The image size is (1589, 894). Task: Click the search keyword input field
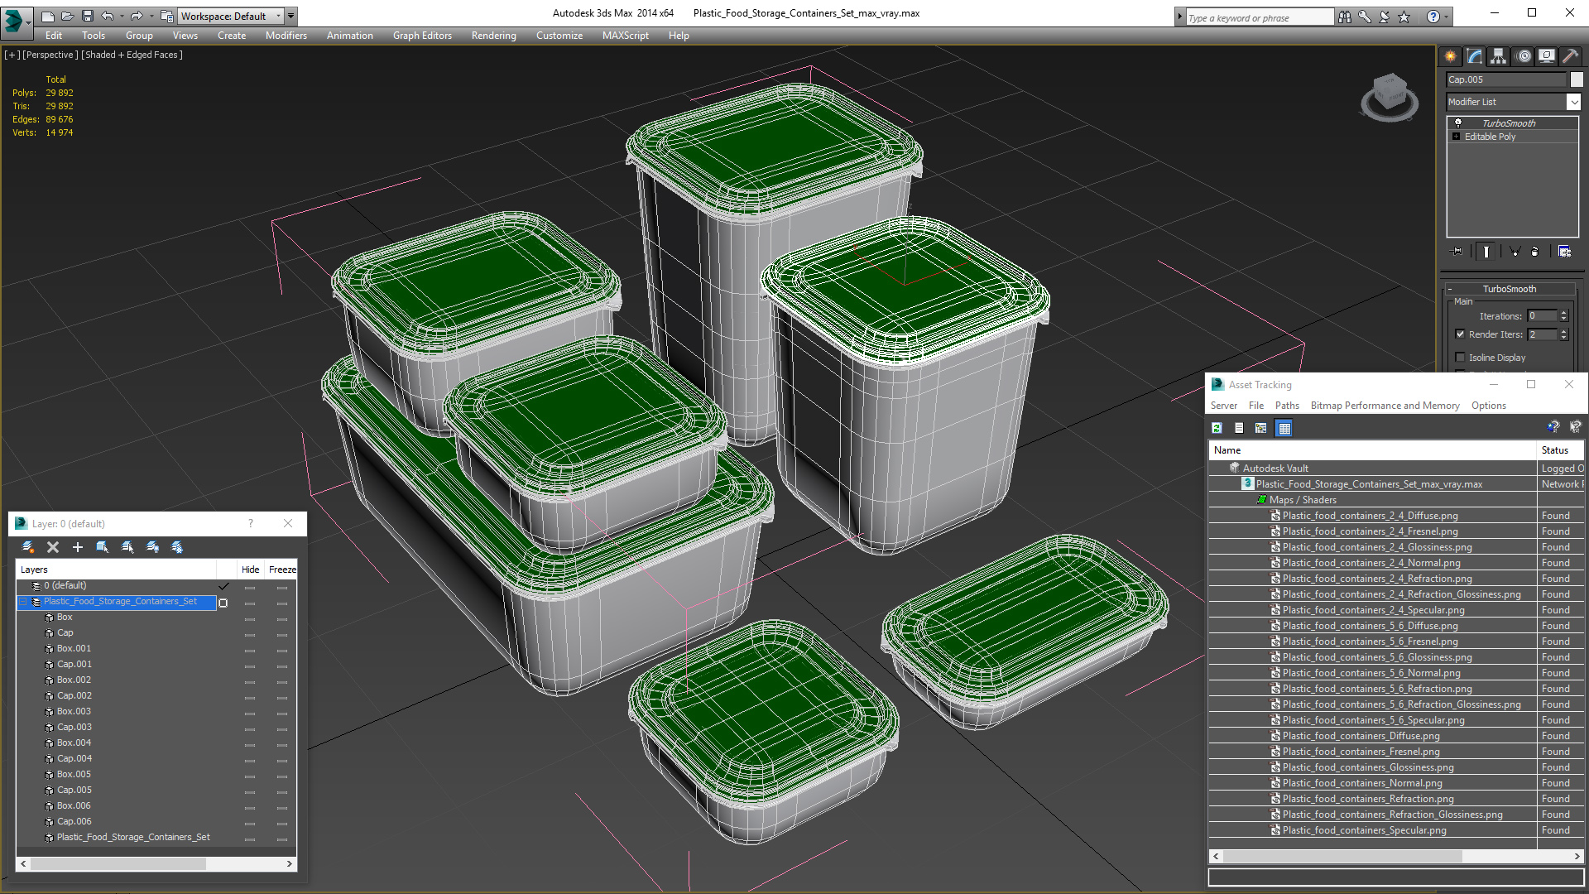[1259, 17]
